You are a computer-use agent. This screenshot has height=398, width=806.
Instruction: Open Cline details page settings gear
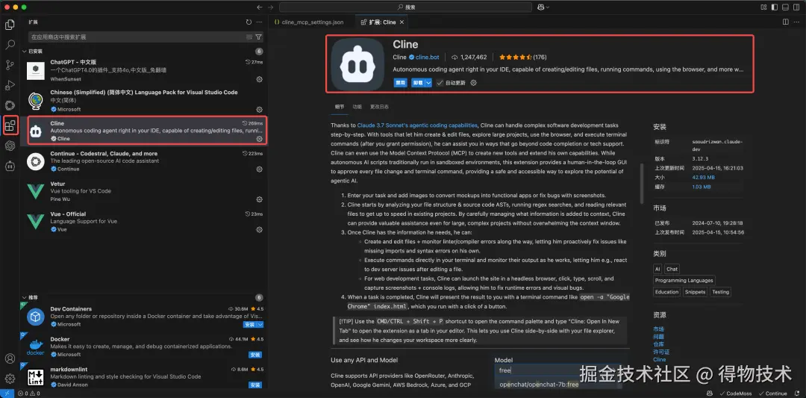pyautogui.click(x=474, y=83)
